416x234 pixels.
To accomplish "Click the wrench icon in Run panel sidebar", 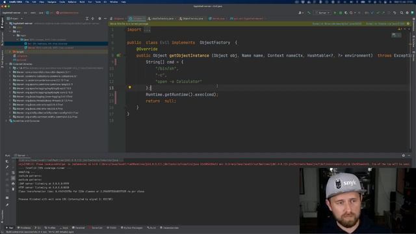I will pyautogui.click(x=7, y=167).
